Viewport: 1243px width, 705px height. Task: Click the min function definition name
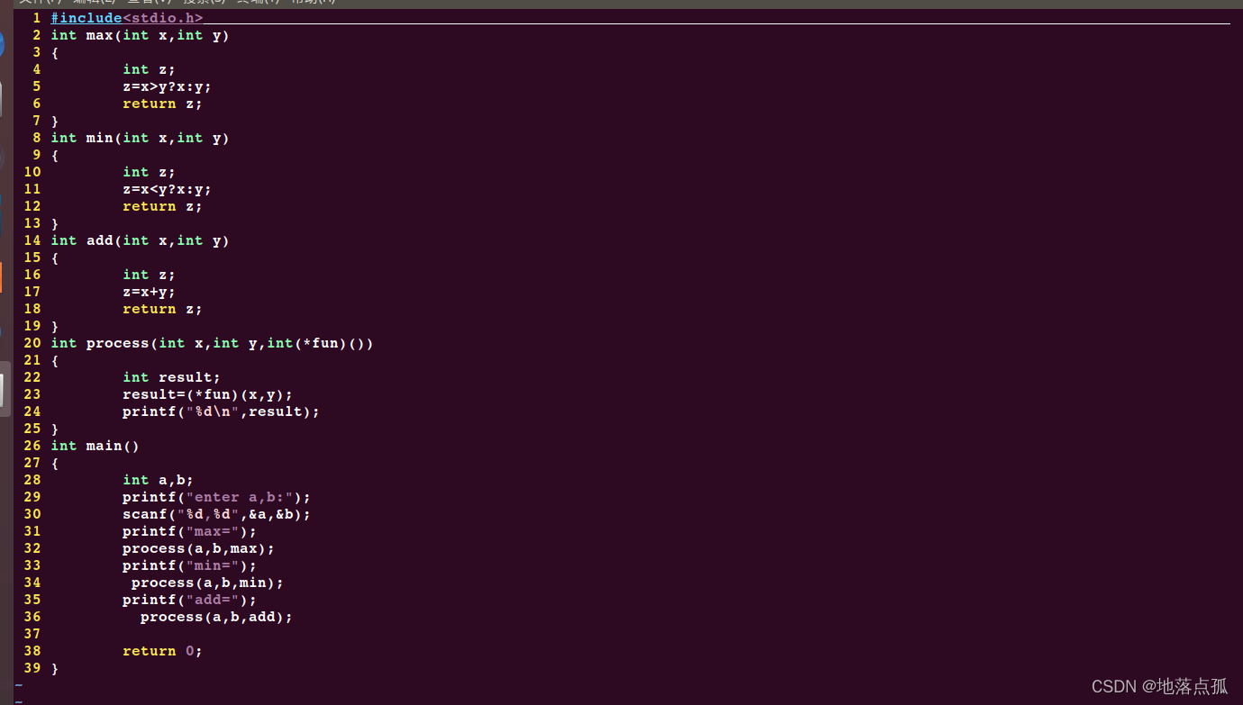[99, 138]
